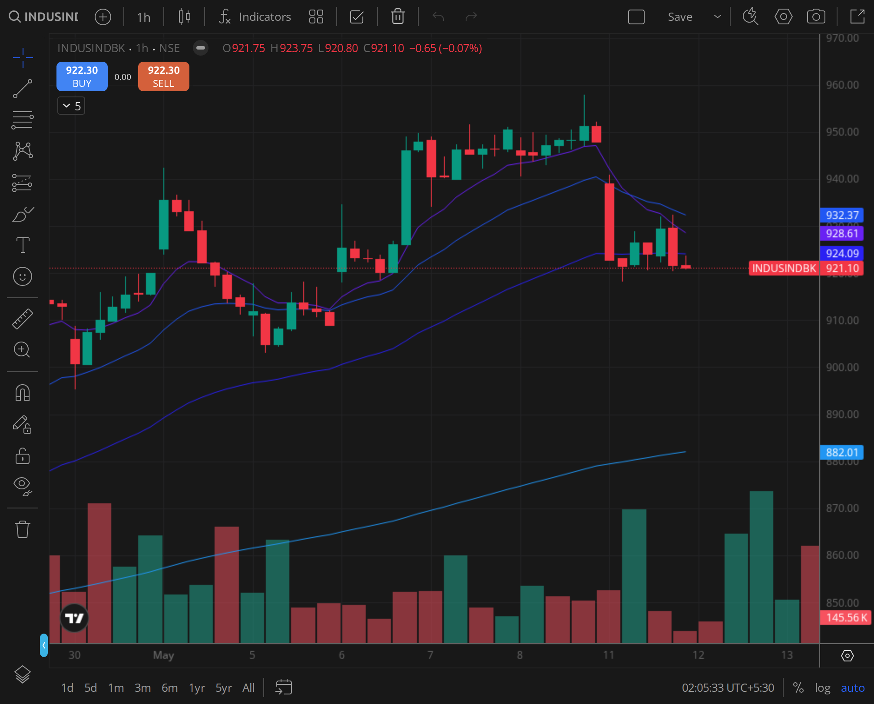Select chart layout rectangle icon
This screenshot has height=704, width=874.
click(636, 17)
